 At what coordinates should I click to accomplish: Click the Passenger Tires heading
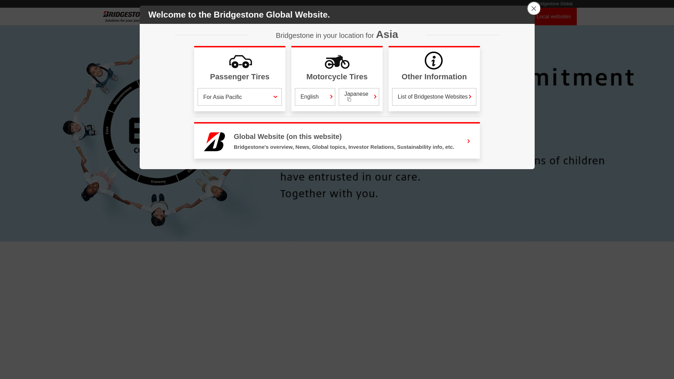[x=240, y=77]
